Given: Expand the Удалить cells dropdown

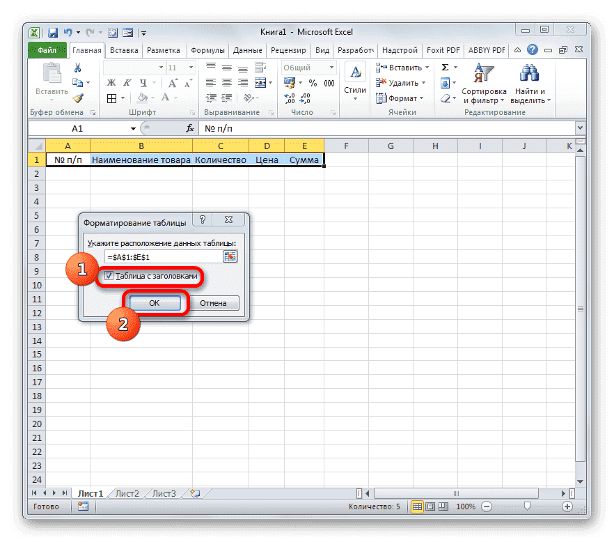Looking at the screenshot, I should point(423,82).
